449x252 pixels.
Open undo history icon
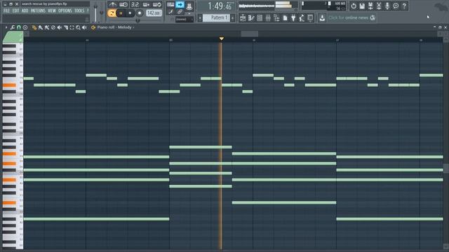click(354, 6)
